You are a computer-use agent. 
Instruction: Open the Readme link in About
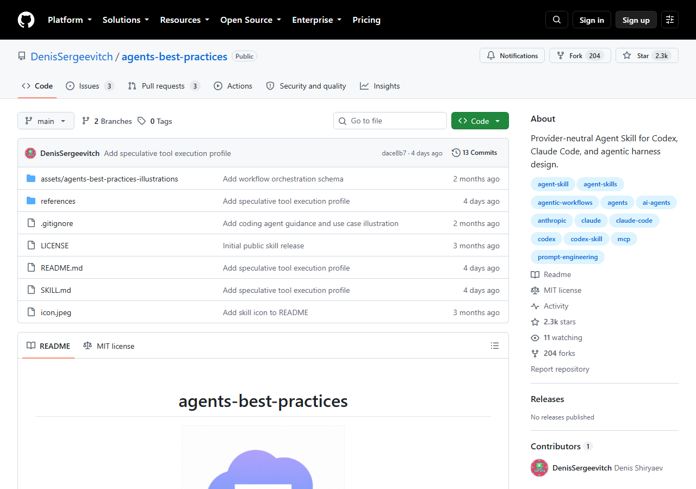(551, 274)
